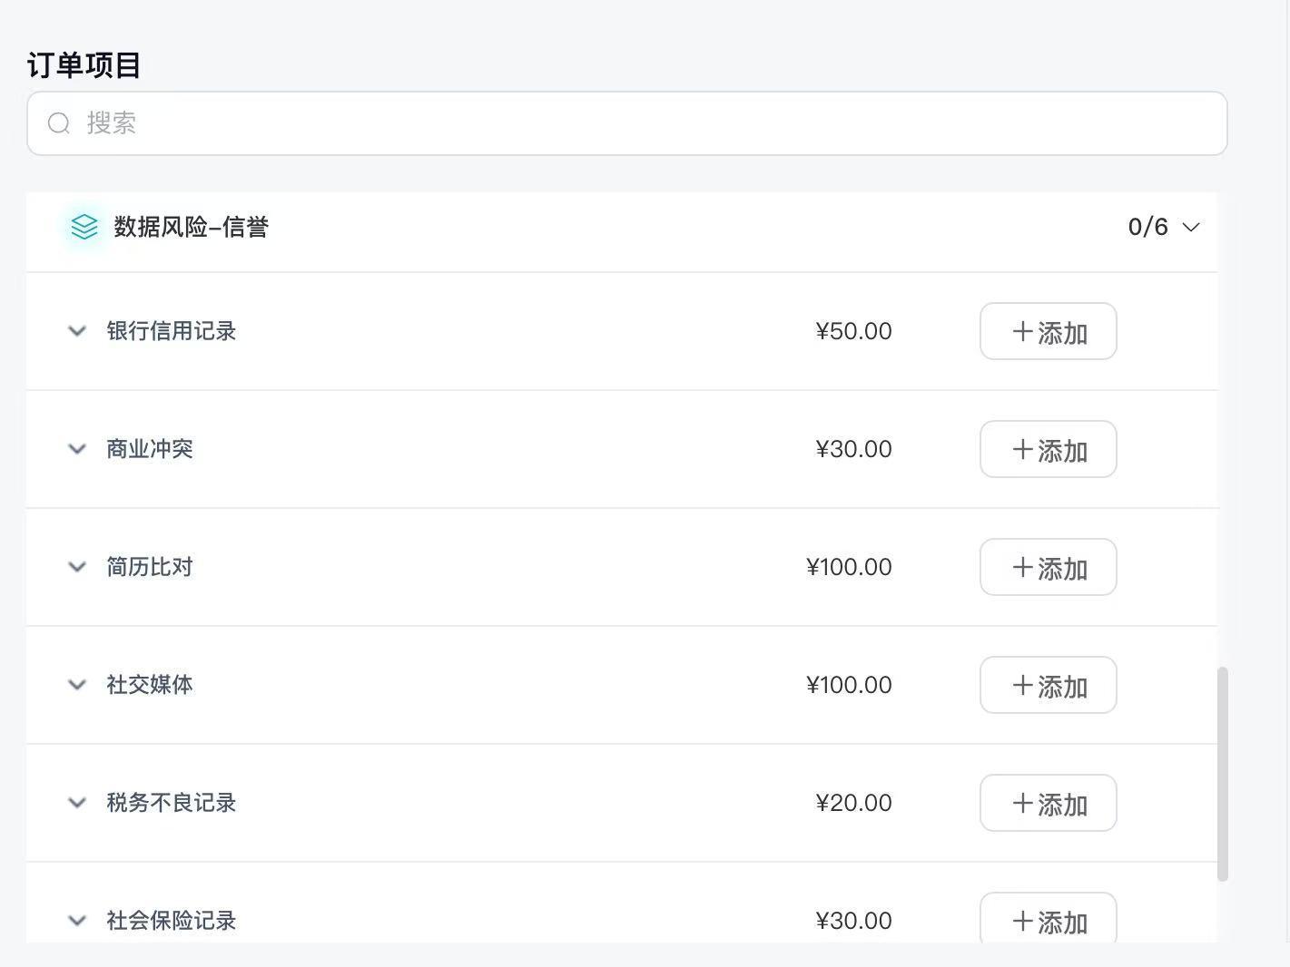
Task: Add 银行信用记录 to the order
Action: [x=1049, y=331]
